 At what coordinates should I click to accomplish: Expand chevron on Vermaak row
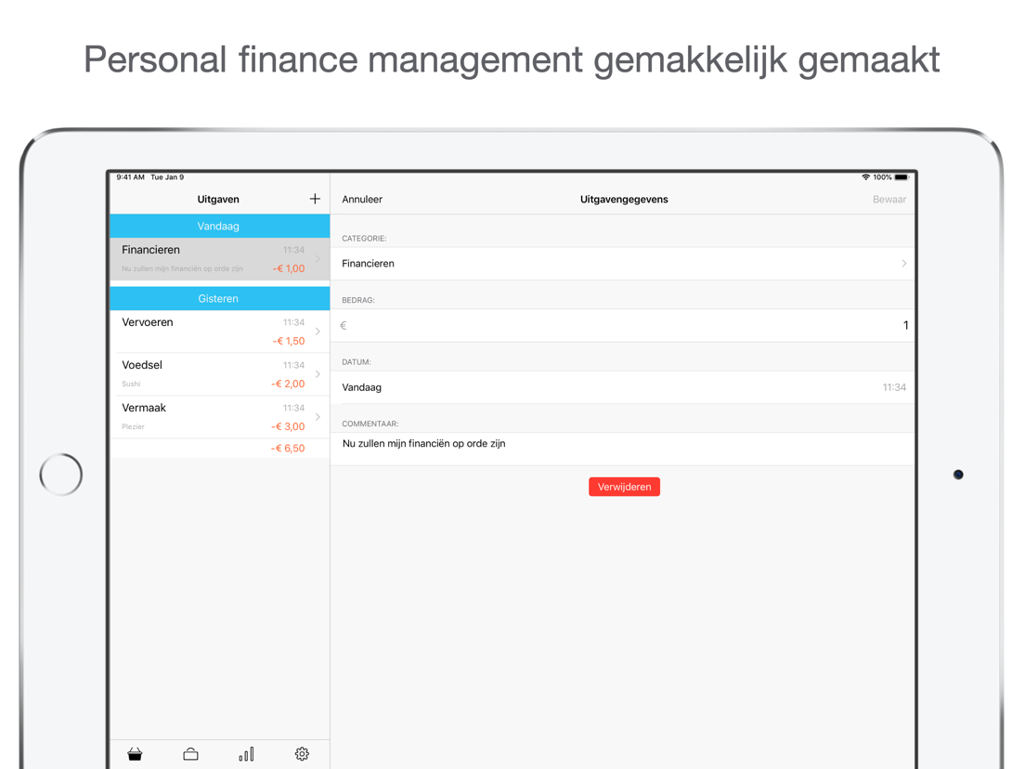tap(318, 417)
